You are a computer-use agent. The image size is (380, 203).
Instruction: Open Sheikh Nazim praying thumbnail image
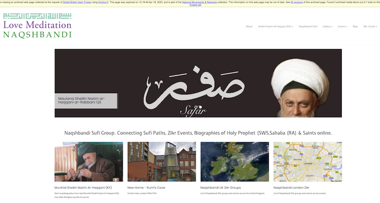coord(89,162)
